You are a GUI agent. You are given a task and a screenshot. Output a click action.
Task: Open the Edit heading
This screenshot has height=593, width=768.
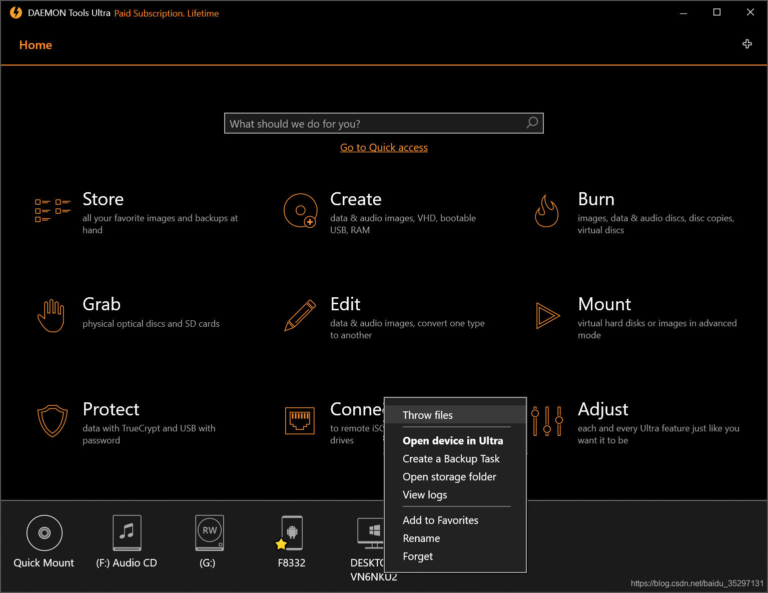coord(345,304)
